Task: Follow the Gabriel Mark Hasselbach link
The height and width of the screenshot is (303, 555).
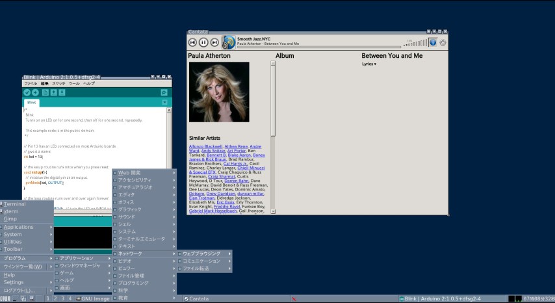Action: [x=213, y=211]
